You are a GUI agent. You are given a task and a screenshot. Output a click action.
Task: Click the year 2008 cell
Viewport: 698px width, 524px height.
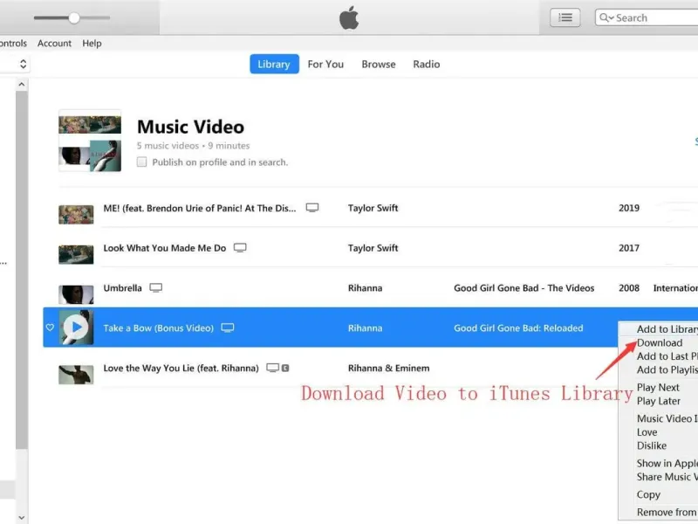(x=629, y=288)
